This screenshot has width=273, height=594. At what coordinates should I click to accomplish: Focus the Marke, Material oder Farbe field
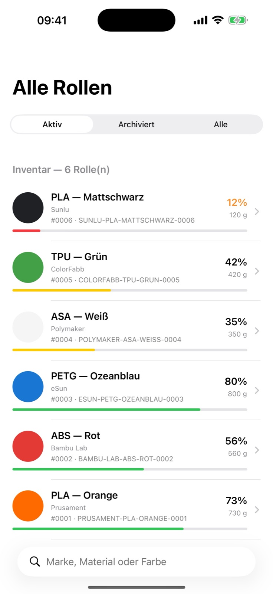[x=136, y=561]
